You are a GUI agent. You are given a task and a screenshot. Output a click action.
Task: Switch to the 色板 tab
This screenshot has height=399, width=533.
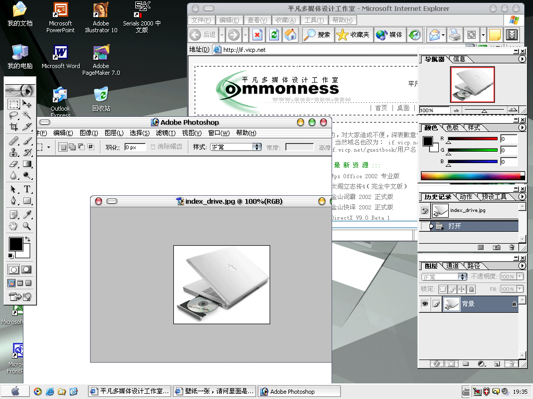pos(452,128)
